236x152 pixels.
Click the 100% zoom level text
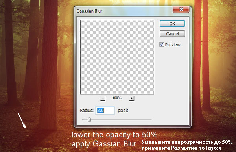click(117, 98)
